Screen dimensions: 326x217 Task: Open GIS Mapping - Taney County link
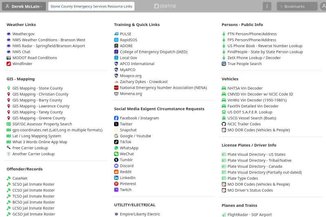point(37,112)
